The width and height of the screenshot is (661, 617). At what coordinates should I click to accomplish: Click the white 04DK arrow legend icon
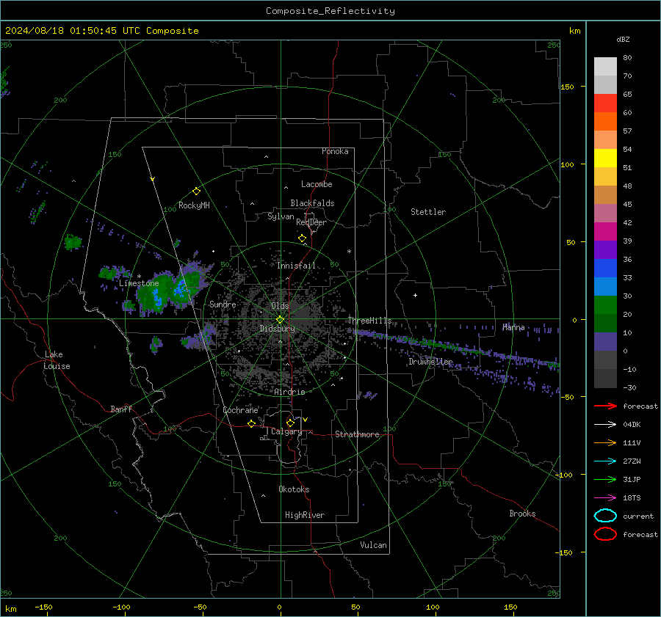(605, 425)
